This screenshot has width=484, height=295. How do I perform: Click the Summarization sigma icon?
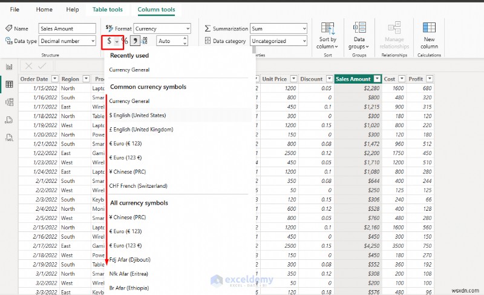208,28
